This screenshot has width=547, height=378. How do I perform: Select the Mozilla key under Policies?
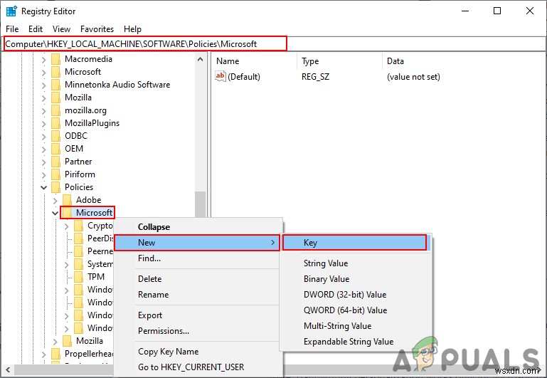pos(90,341)
